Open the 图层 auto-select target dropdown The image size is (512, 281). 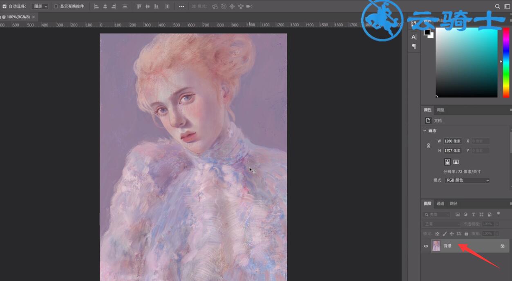tap(40, 7)
